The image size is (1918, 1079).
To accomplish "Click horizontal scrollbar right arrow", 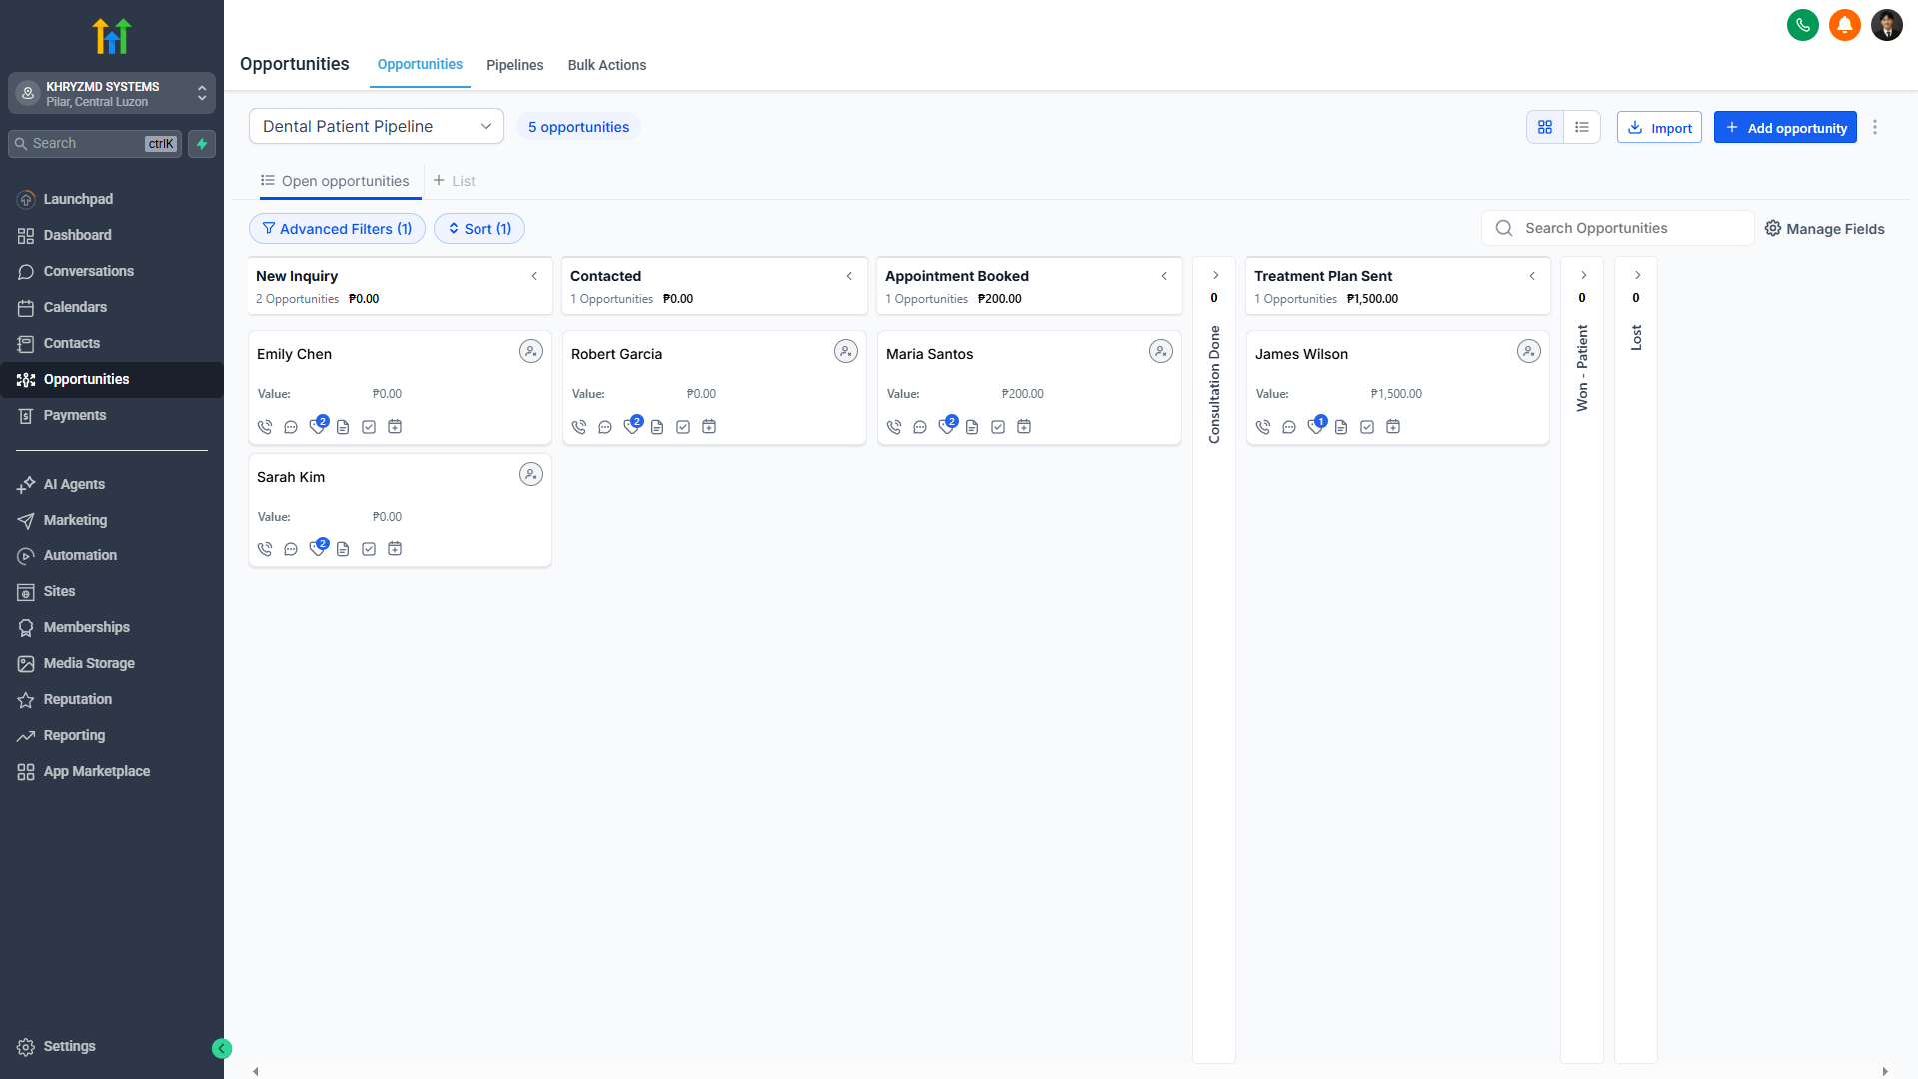I will pos(1885,1071).
